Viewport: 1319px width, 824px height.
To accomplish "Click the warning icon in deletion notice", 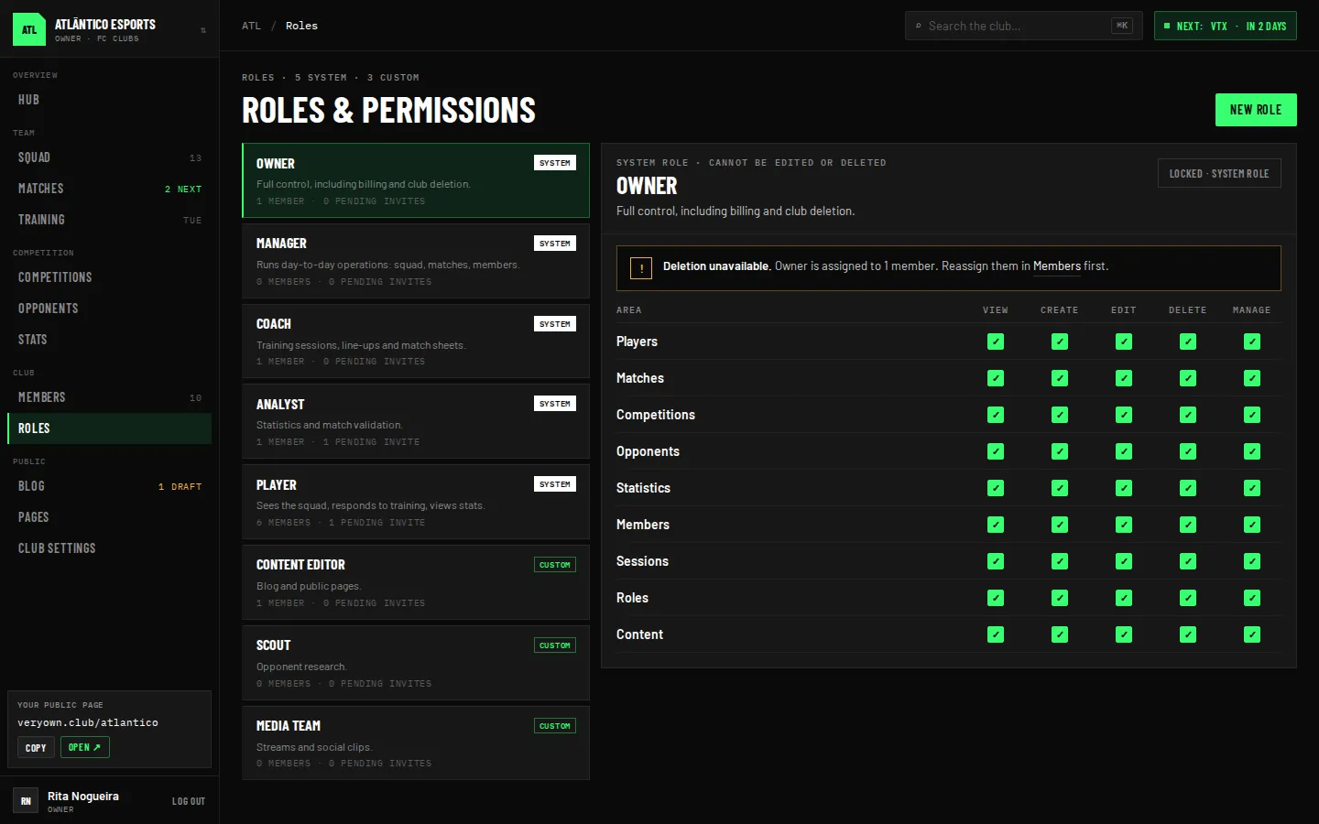I will (641, 268).
